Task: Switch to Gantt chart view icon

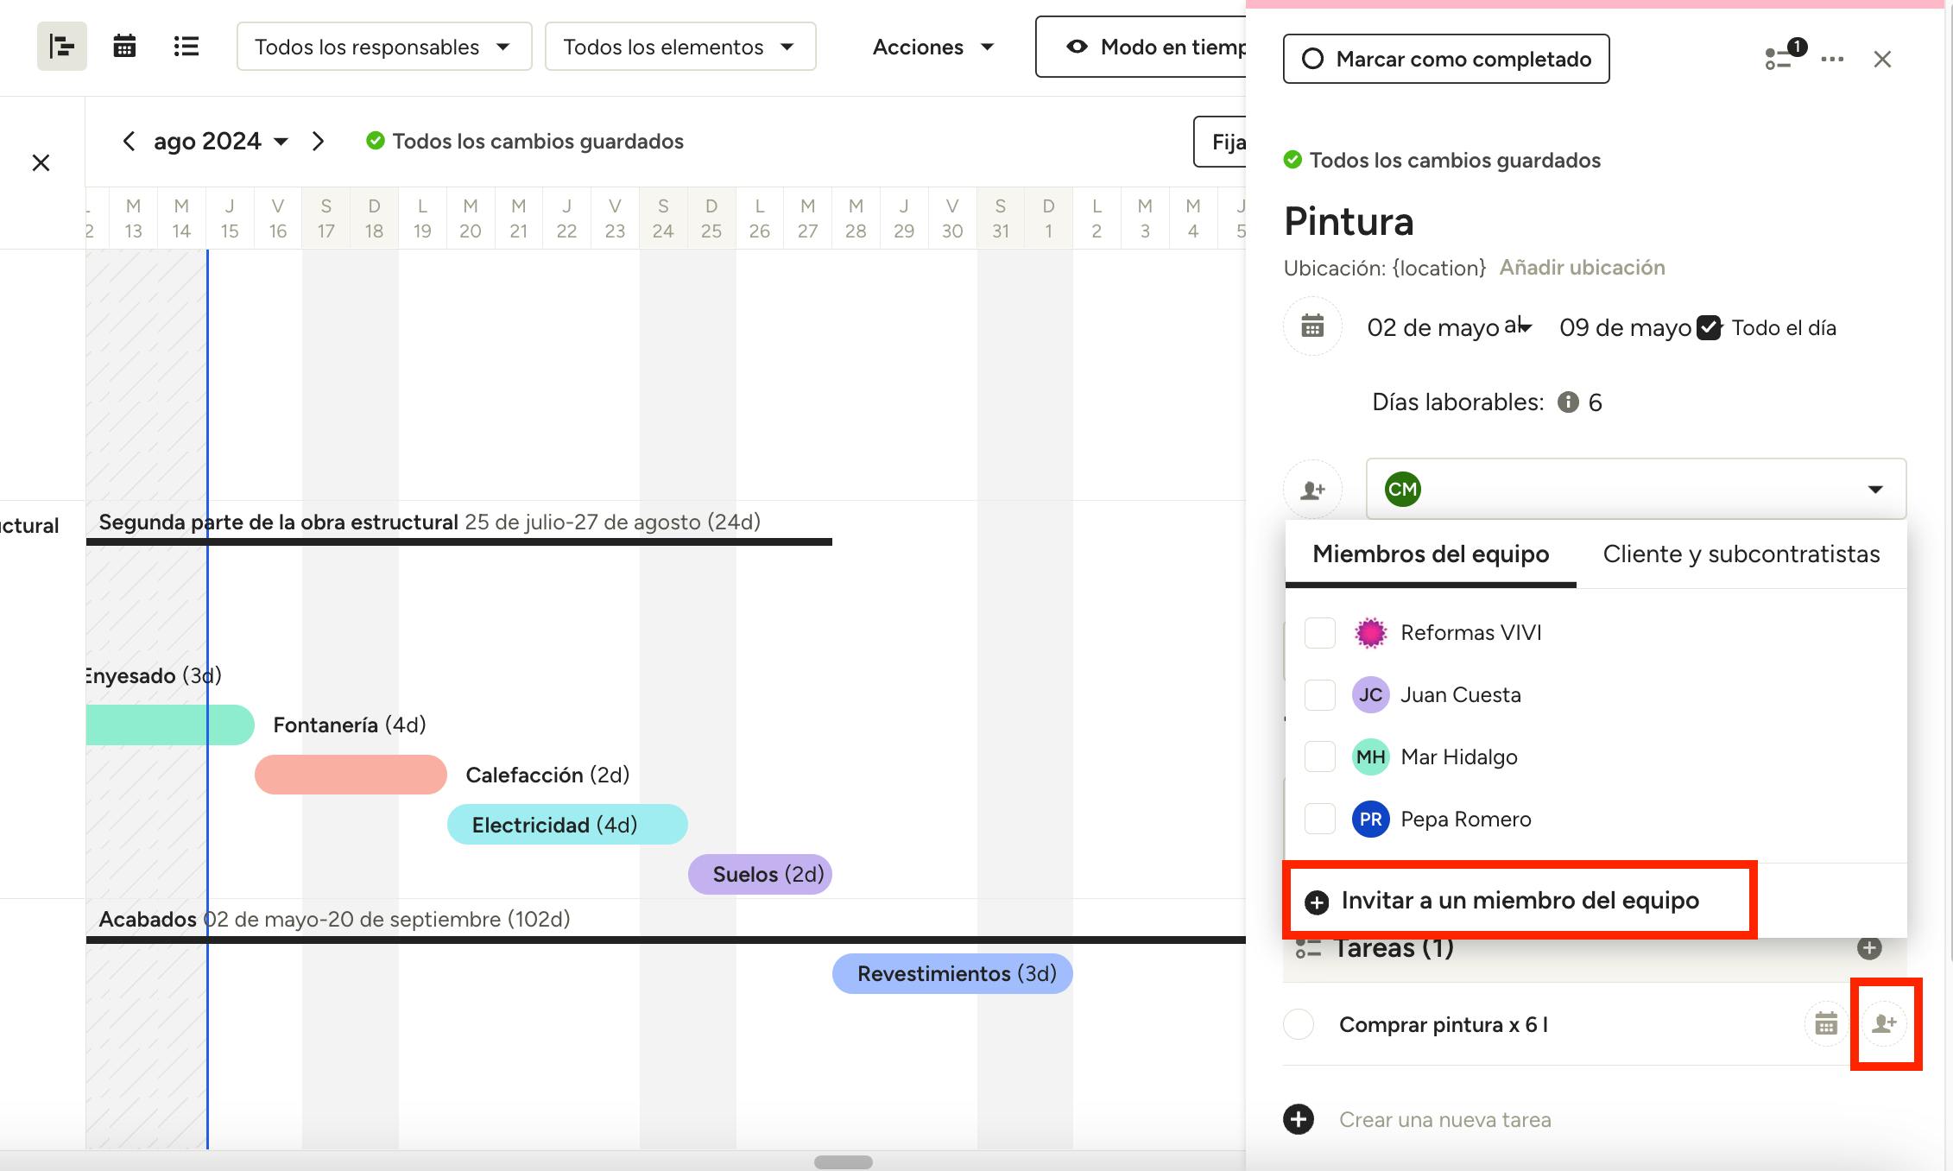Action: point(61,47)
